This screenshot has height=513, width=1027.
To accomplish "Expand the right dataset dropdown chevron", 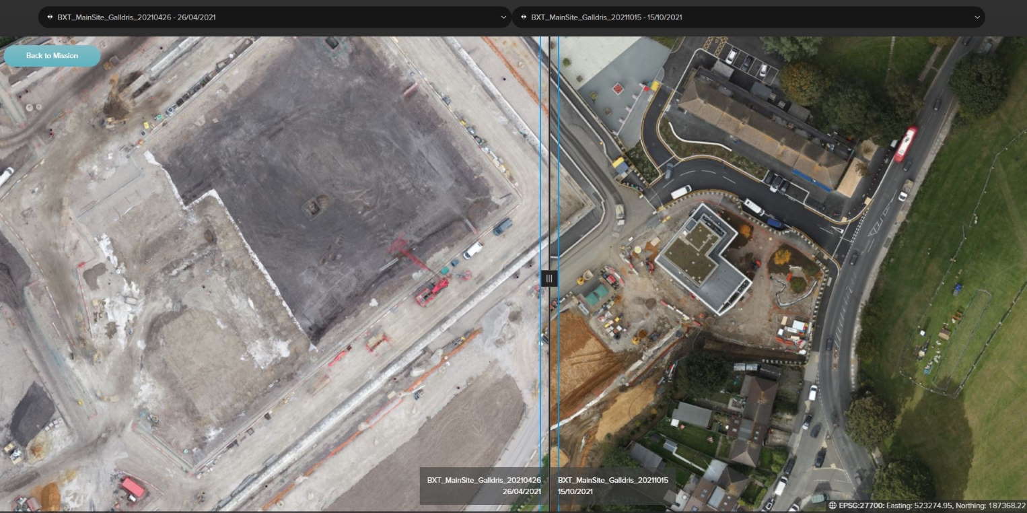I will (x=977, y=18).
